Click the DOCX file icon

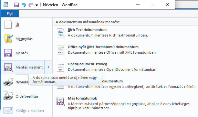(60, 50)
